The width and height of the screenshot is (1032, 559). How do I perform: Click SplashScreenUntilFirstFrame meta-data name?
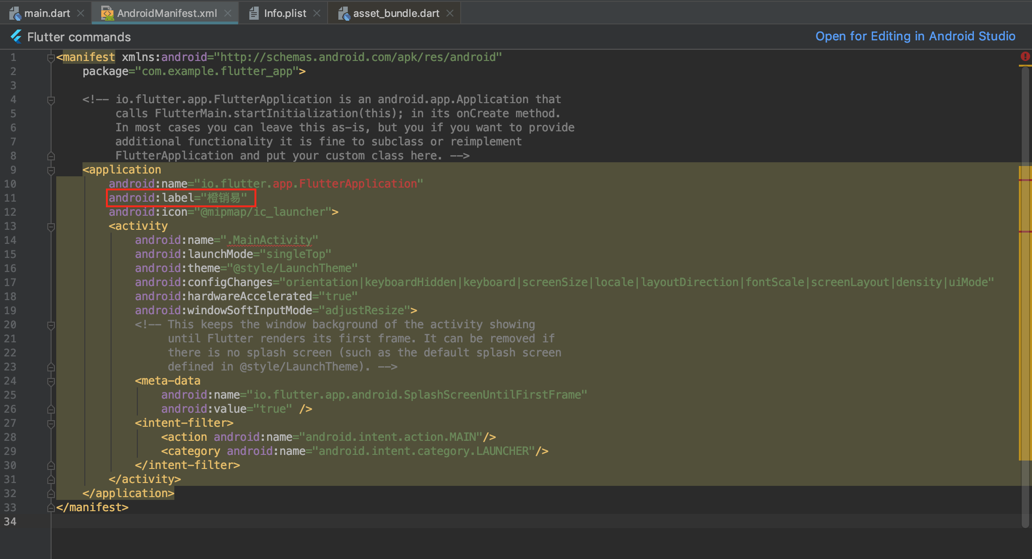[417, 395]
